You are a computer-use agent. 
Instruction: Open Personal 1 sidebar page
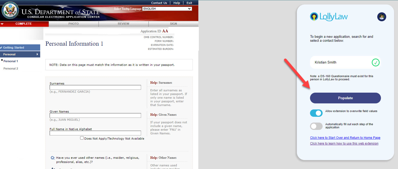pyautogui.click(x=11, y=61)
